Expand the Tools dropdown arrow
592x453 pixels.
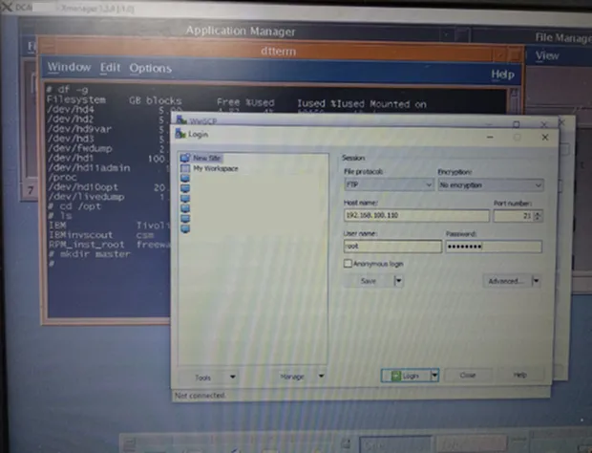point(233,377)
